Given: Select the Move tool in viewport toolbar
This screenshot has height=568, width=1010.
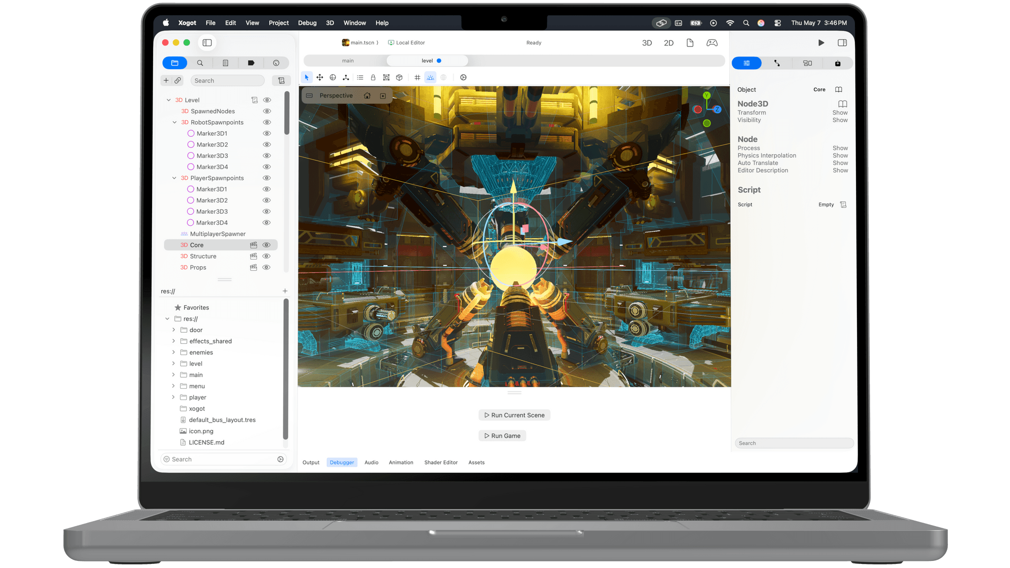Looking at the screenshot, I should 320,77.
